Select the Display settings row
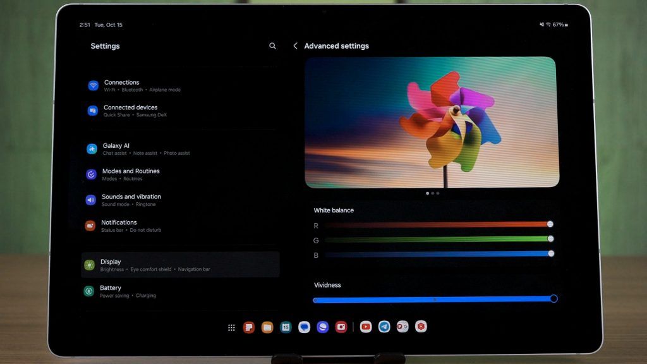647x364 pixels. point(180,265)
